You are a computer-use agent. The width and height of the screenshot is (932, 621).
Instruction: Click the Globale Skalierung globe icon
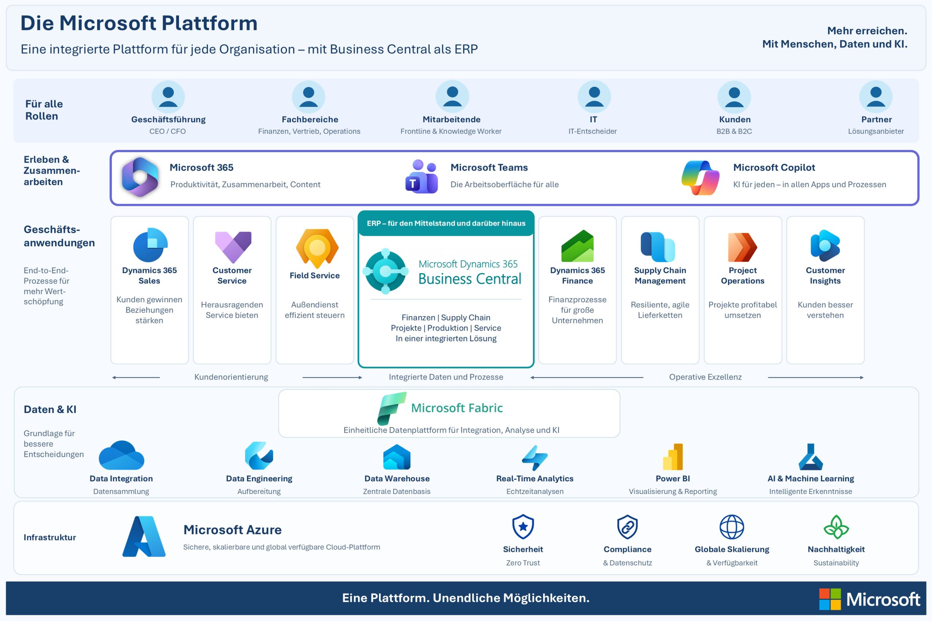(731, 527)
